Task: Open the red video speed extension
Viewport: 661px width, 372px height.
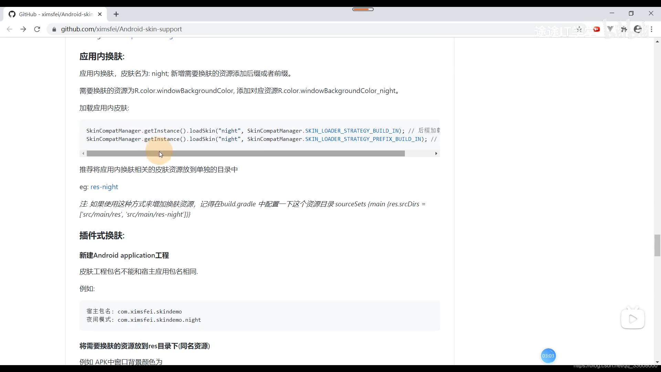Action: (596, 29)
